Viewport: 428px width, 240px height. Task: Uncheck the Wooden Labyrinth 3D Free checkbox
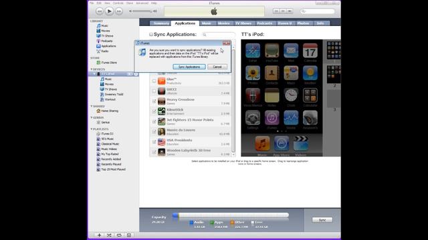coord(154,152)
